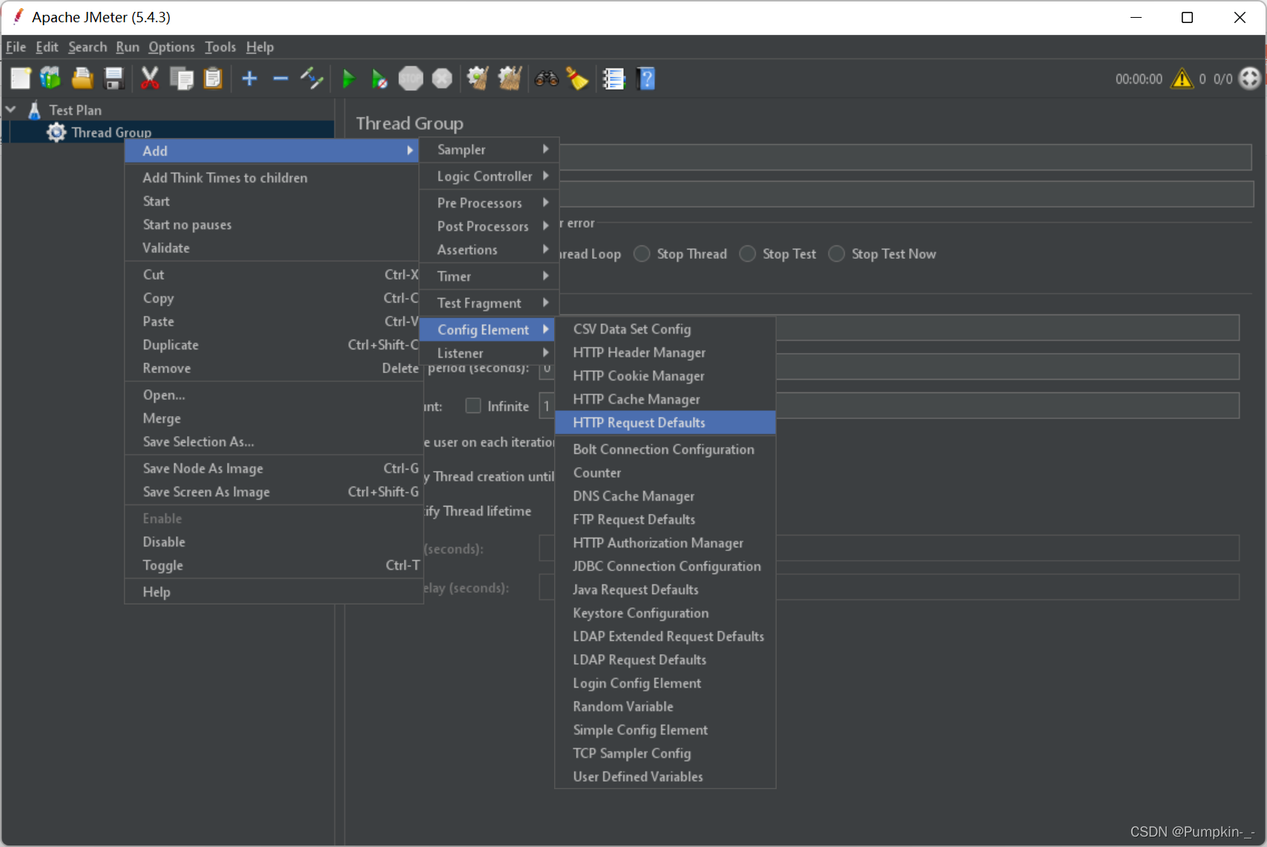Click the Stop test toolbar icon

click(410, 78)
